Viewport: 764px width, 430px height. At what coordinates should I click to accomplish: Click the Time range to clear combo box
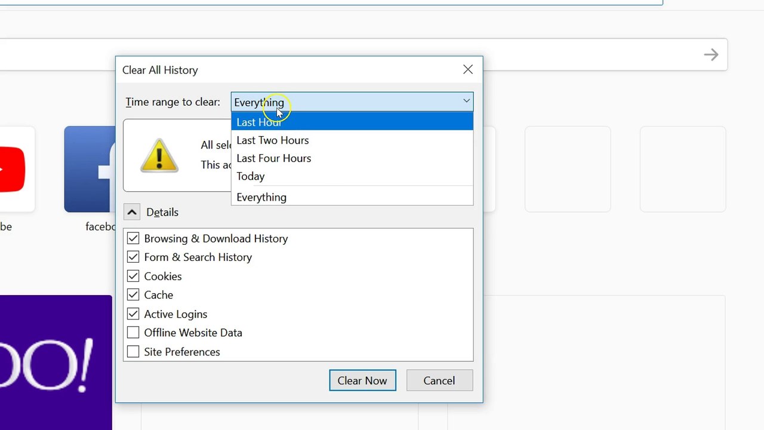pos(352,102)
